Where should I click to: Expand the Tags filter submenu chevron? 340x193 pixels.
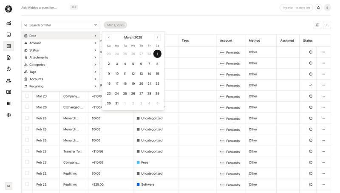coord(95,72)
